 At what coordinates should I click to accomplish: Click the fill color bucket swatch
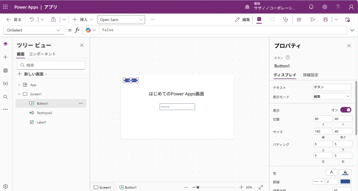[345, 172]
